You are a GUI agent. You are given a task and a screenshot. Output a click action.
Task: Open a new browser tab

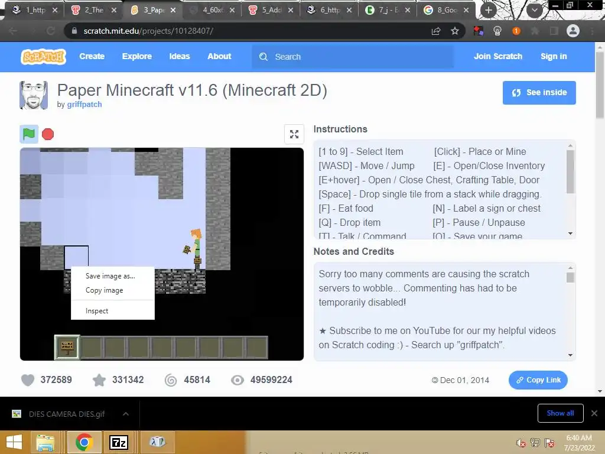click(489, 10)
